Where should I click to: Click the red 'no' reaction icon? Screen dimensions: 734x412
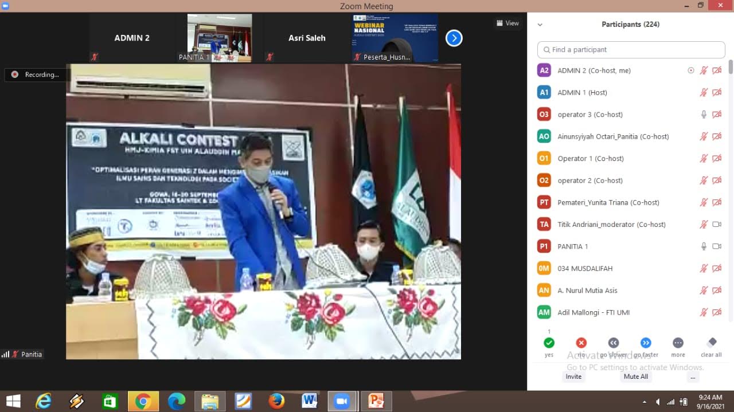pos(581,343)
